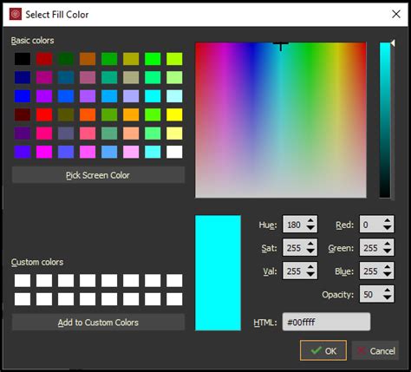The image size is (411, 372).
Task: Pick the navy blue basic swatch
Action: point(23,77)
